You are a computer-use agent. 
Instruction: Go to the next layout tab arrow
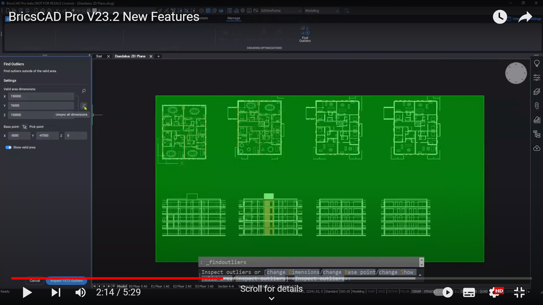coord(104,286)
